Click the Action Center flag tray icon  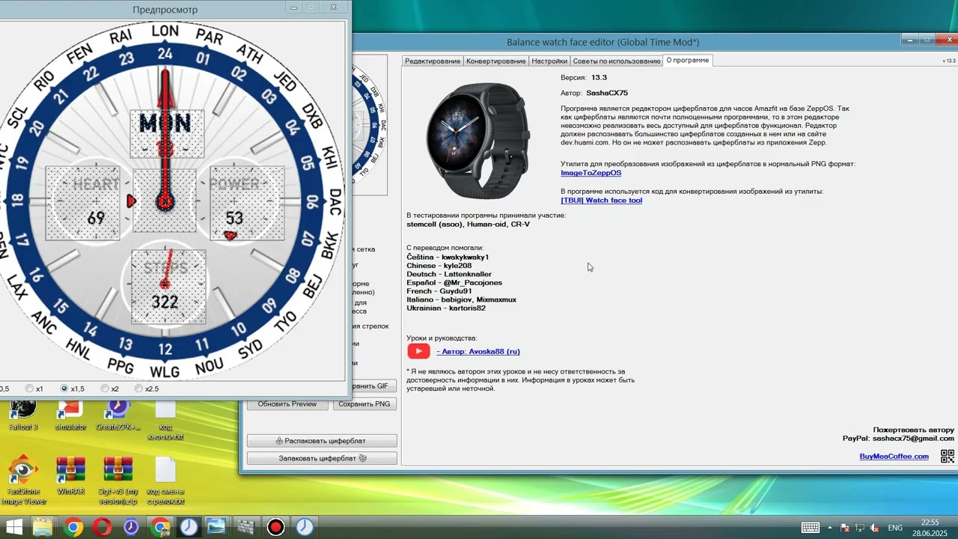click(x=845, y=527)
